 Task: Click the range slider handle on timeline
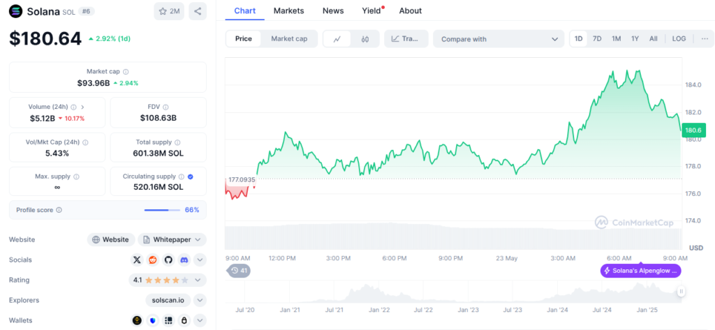[x=681, y=291]
